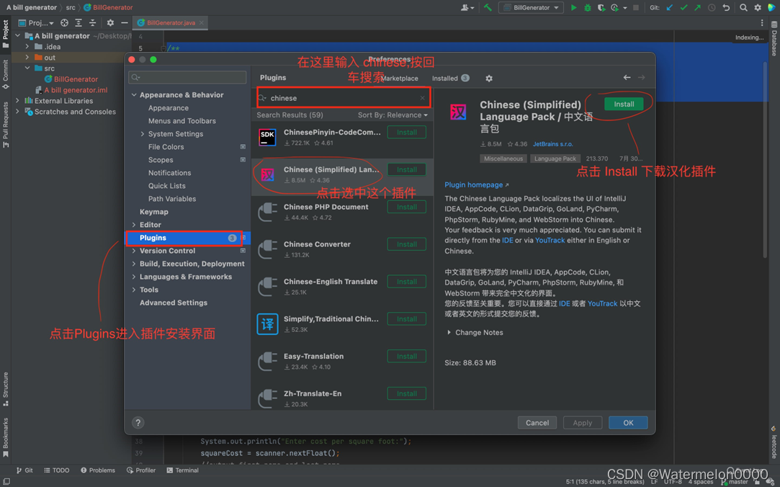Open Search Everywhere with the magnifier icon
The height and width of the screenshot is (487, 780).
(x=743, y=7)
